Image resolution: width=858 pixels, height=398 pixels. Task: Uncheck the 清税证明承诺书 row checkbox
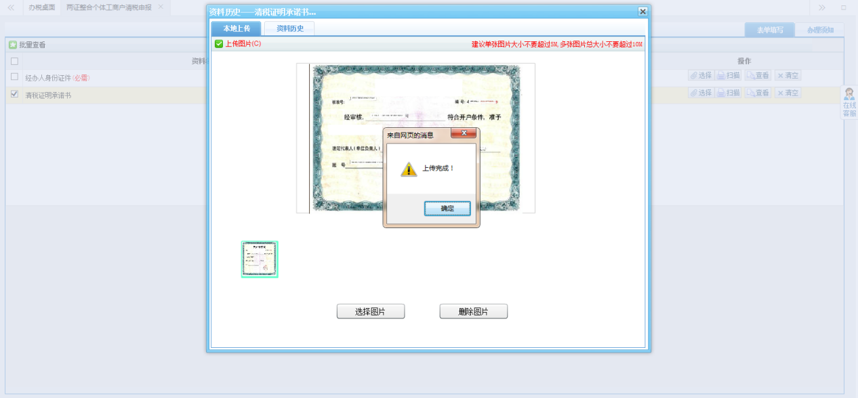tap(14, 94)
